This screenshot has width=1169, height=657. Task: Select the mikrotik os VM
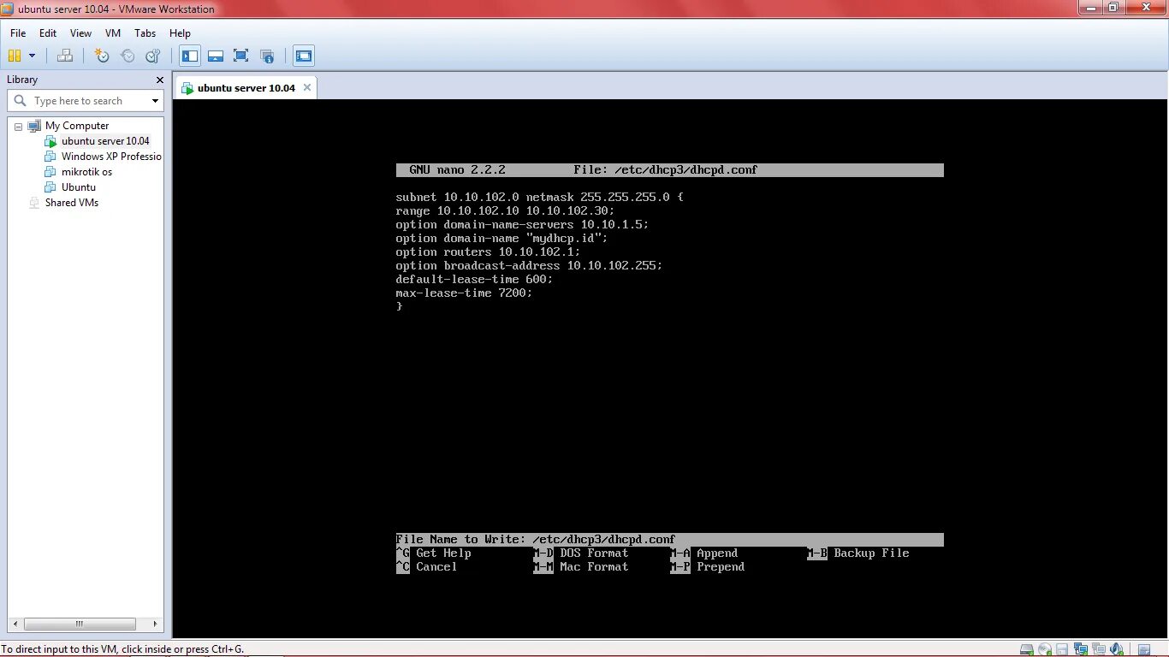(x=86, y=172)
